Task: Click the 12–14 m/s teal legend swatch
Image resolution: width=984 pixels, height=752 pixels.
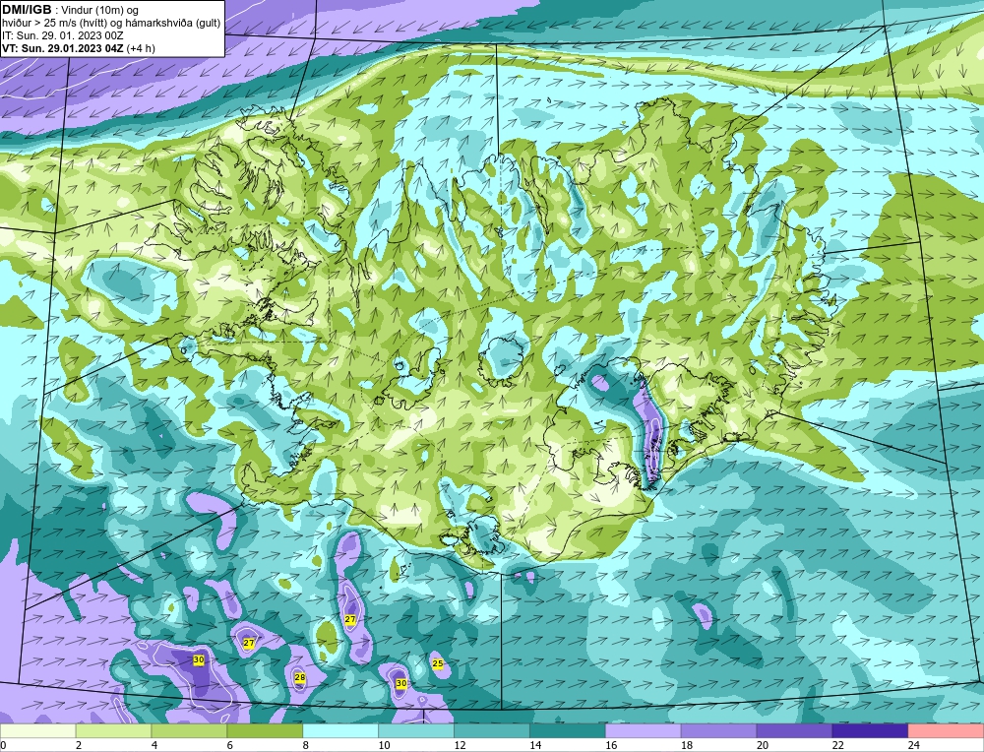Action: 491,731
